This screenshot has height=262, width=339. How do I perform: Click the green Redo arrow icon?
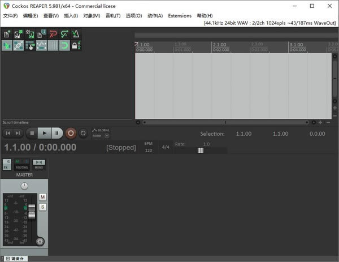point(64,35)
